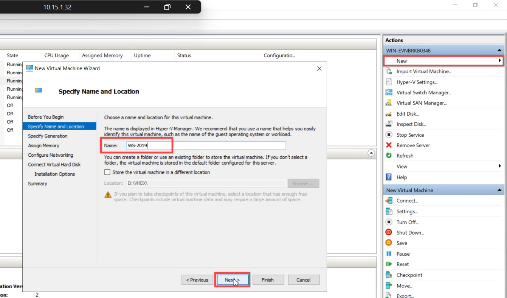Click the Virtual SAN Manager icon

coord(389,103)
